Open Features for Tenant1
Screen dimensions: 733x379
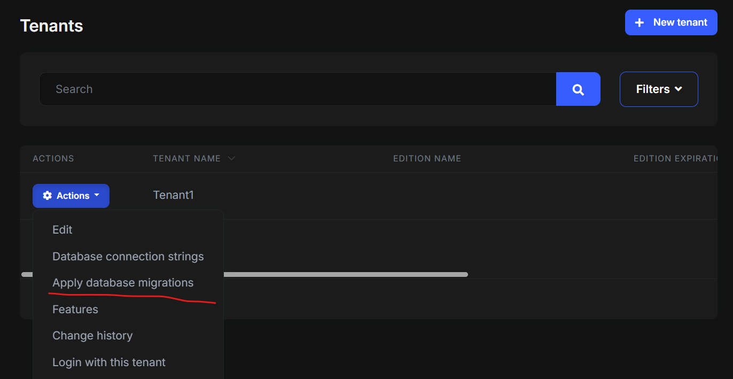pos(75,310)
